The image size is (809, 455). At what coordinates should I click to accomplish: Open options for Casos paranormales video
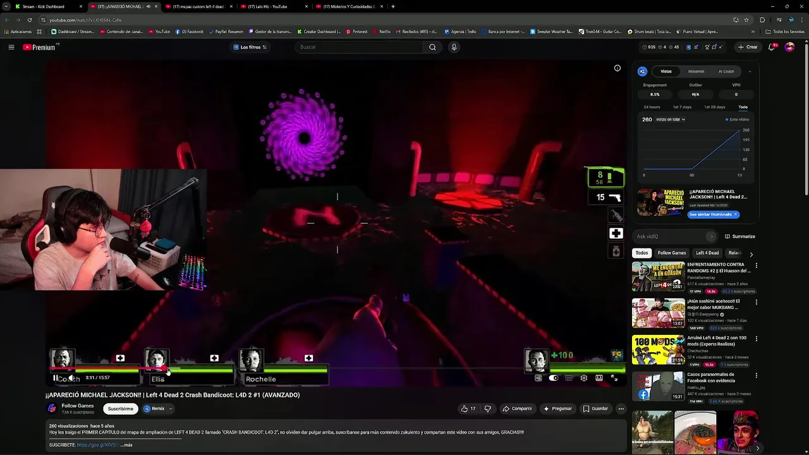coord(756,375)
